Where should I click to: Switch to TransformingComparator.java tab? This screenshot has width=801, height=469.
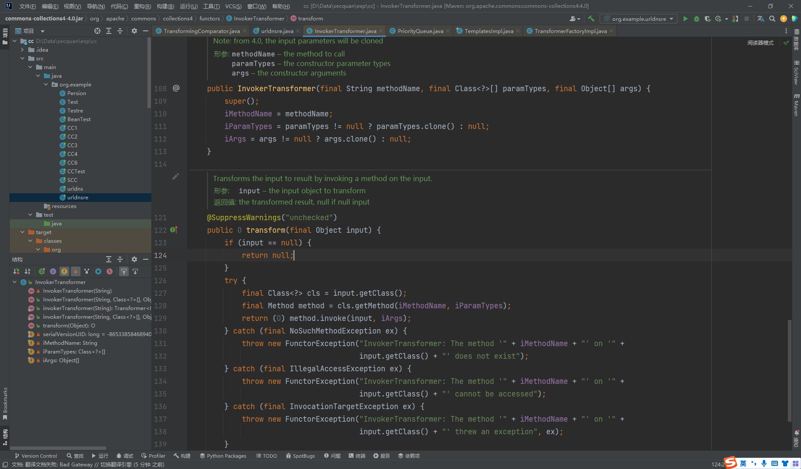(x=201, y=31)
